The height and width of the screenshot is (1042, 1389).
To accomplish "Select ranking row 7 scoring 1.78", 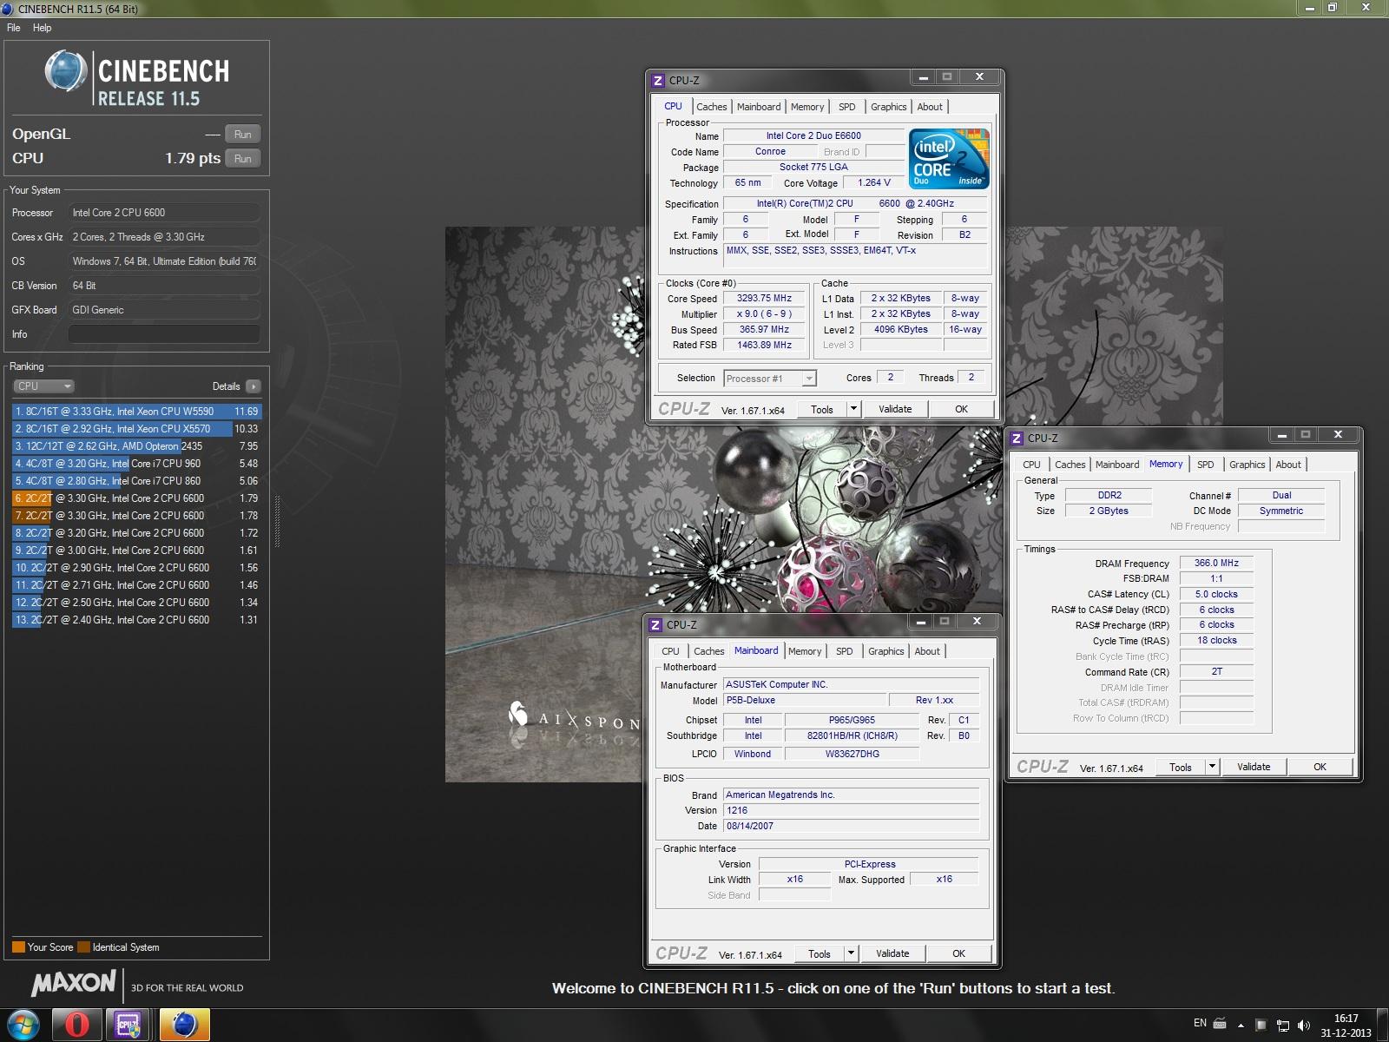I will (x=136, y=516).
